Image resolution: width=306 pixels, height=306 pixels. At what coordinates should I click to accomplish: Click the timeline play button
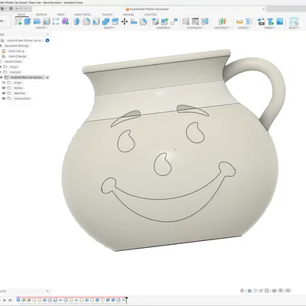(x=5, y=301)
